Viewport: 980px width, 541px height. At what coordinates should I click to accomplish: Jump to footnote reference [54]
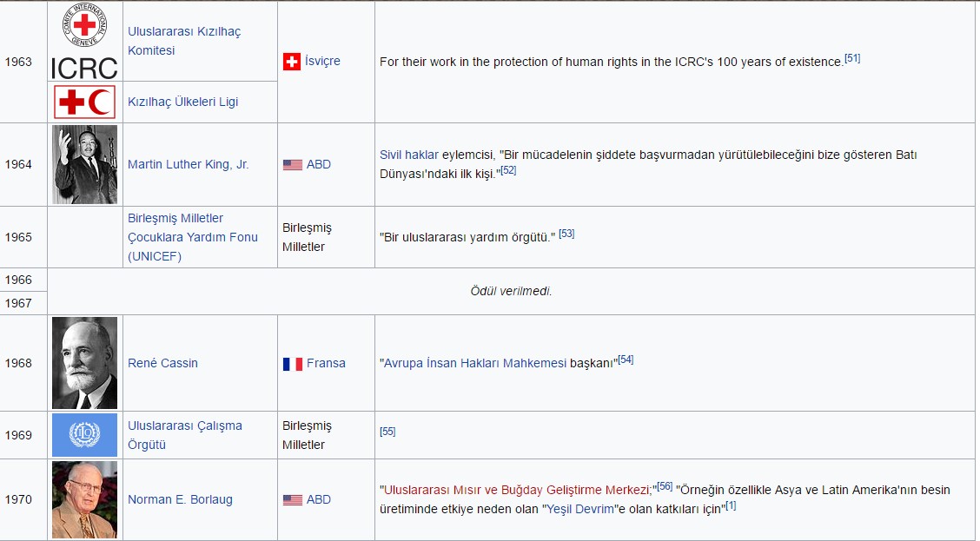click(626, 360)
